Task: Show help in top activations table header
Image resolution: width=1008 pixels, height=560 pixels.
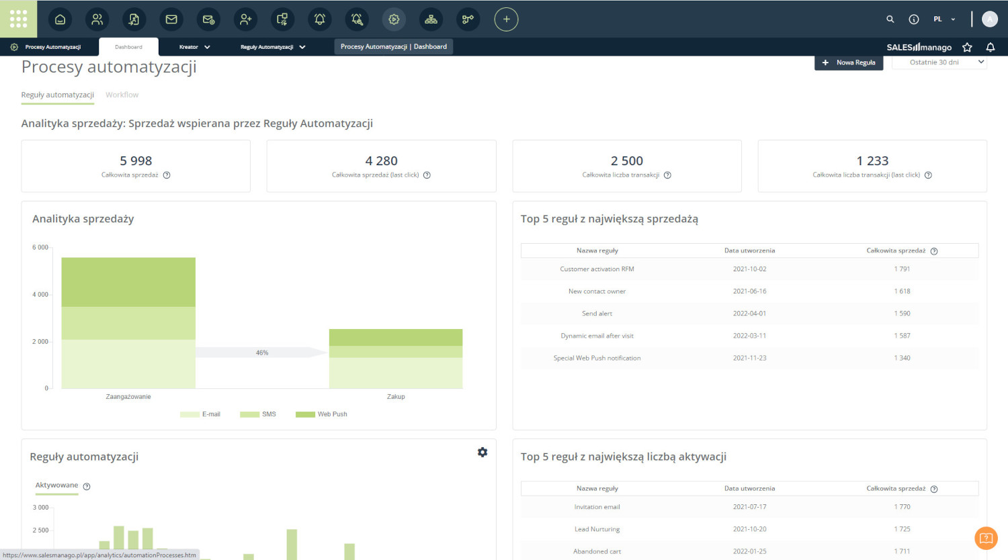Action: (934, 489)
